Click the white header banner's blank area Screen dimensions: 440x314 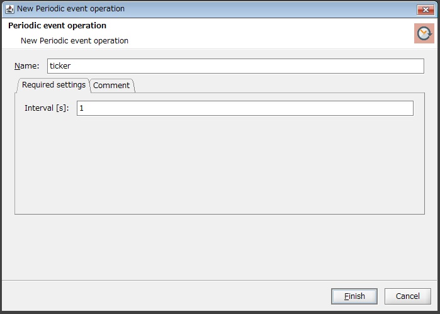[264, 33]
